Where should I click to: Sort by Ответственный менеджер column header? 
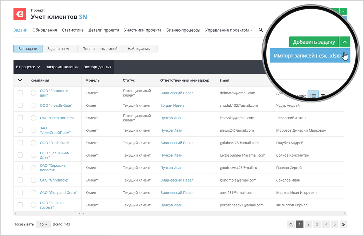click(x=185, y=80)
